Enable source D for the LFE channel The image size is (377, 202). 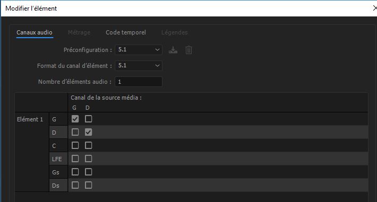pos(88,159)
